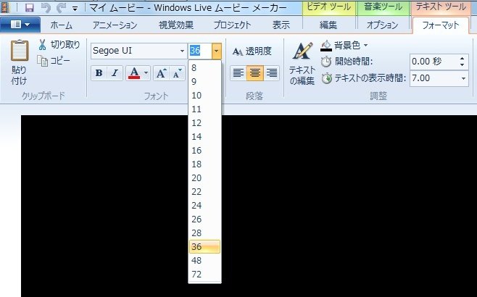Select font size 28 from list
This screenshot has width=477, height=297.
click(x=204, y=233)
